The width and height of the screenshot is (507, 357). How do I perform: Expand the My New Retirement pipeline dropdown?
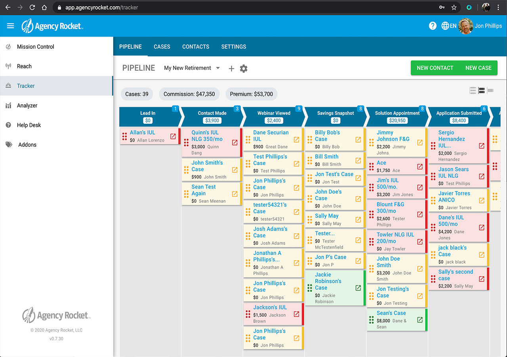[x=217, y=68]
